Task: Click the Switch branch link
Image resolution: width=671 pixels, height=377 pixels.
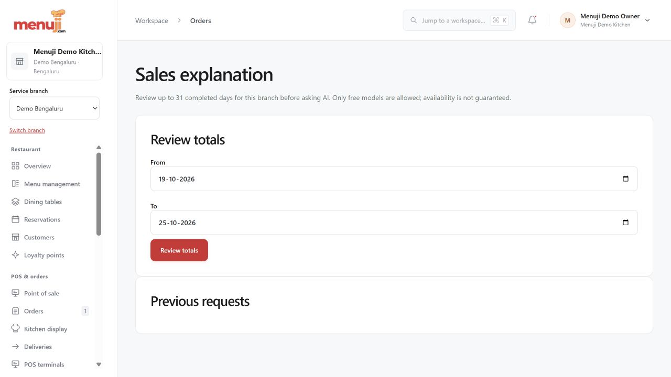Action: [27, 130]
